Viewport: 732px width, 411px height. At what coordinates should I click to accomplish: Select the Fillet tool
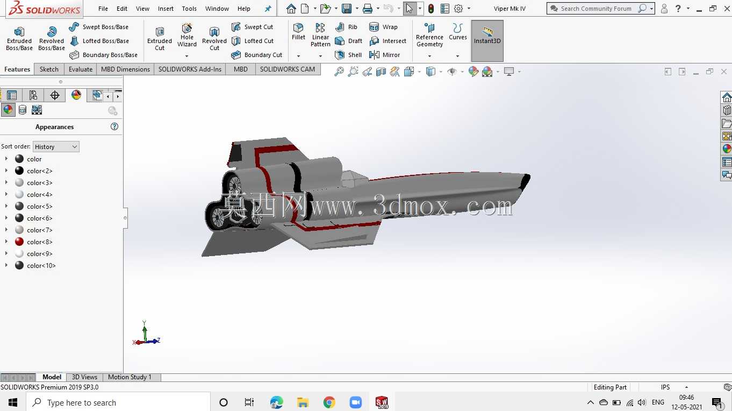tap(298, 32)
